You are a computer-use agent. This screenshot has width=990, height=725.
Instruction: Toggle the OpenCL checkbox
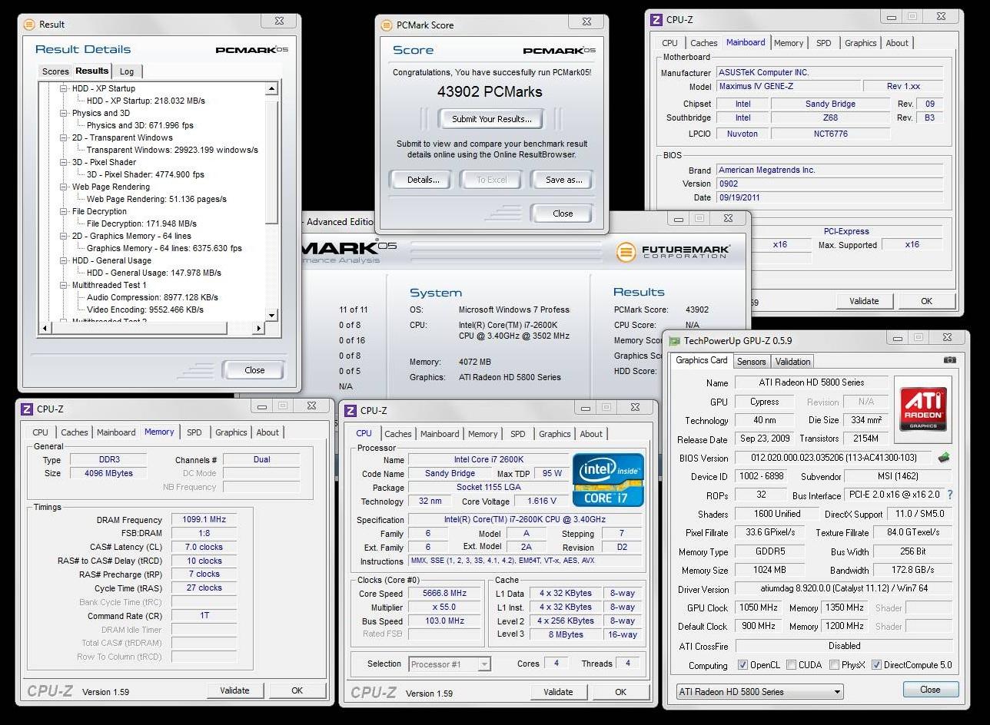pos(742,665)
